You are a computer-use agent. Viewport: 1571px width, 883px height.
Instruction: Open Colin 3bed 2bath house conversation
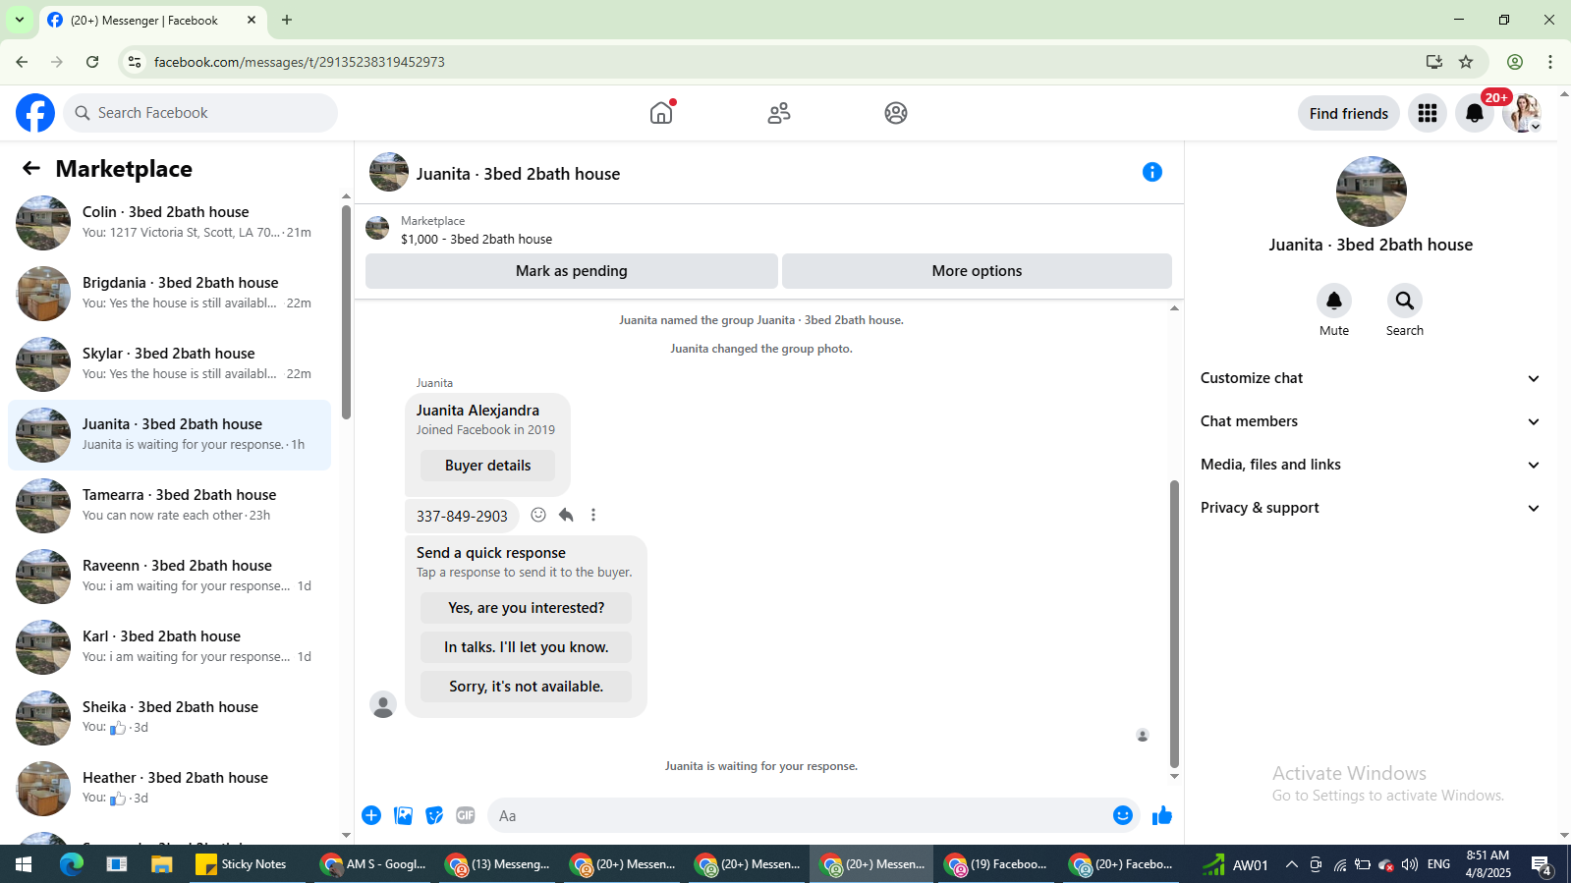click(x=169, y=222)
